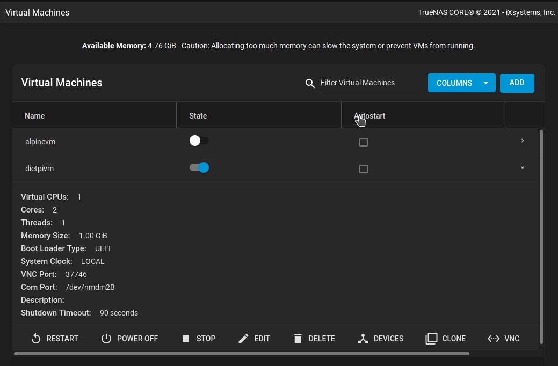Screen dimensions: 558x366
Task: Click the Filter Virtual Machines field
Action: click(368, 83)
